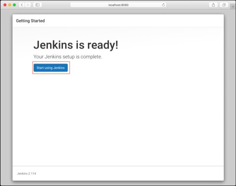Toggle the Safari sidebar icon
Viewport: 236px width, 186px height.
pos(37,5)
